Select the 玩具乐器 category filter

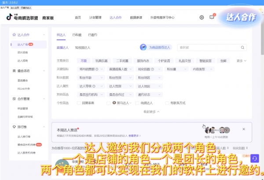point(102,61)
